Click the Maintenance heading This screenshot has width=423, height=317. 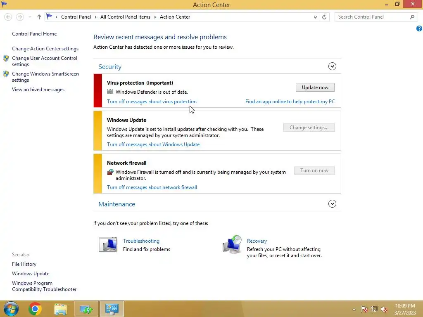[116, 204]
